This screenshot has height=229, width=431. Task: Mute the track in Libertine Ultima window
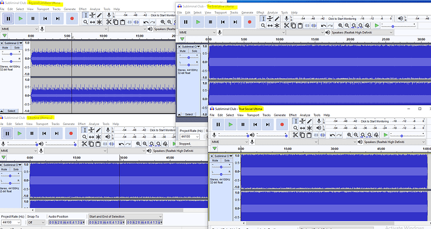pyautogui.click(x=4, y=169)
